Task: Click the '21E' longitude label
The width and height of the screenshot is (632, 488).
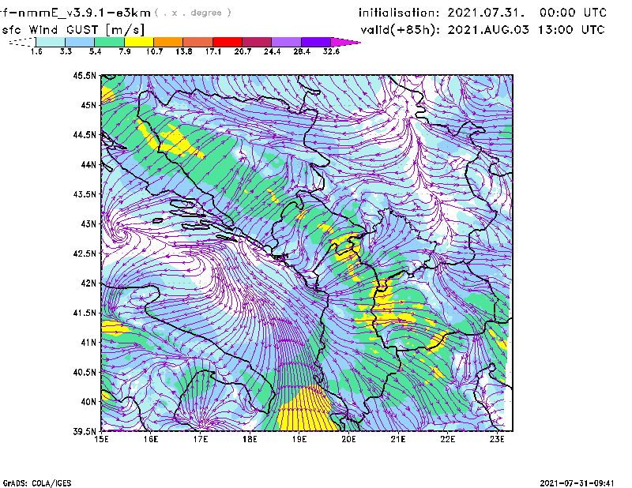Action: [398, 439]
